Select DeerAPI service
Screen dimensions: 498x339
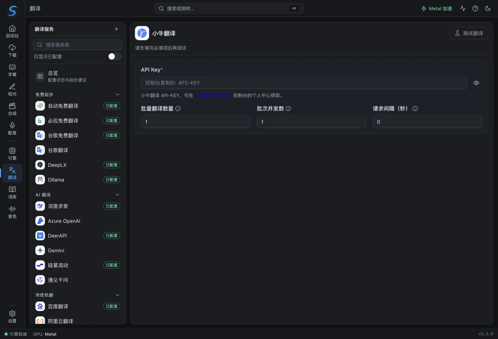(78, 236)
